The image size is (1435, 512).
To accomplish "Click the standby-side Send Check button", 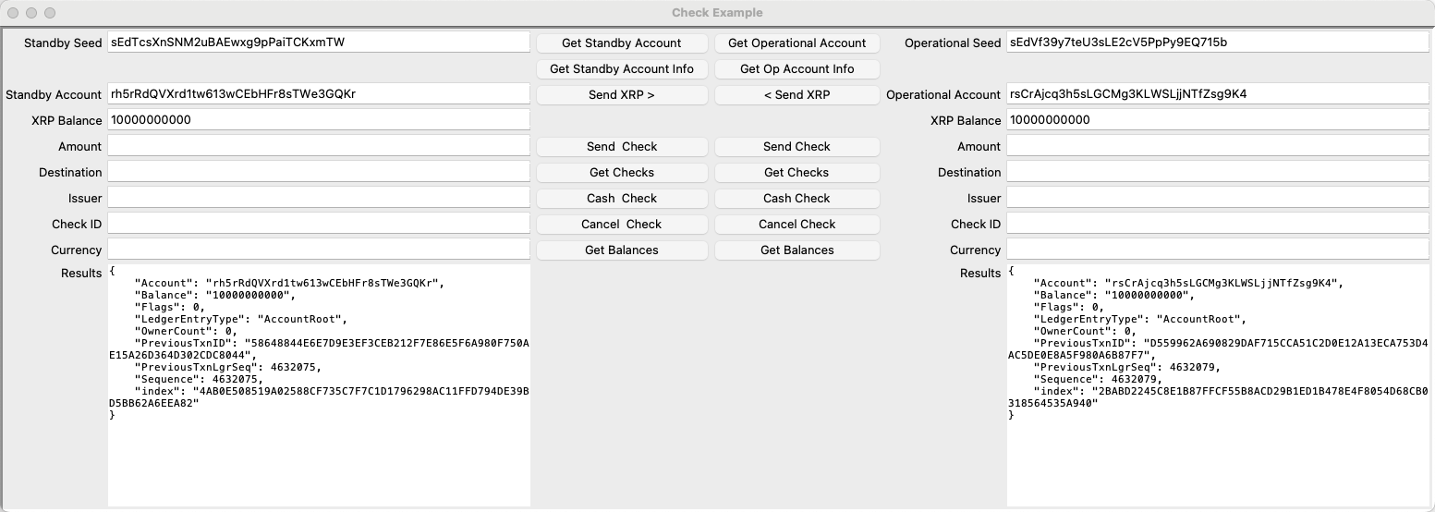I will click(x=621, y=147).
